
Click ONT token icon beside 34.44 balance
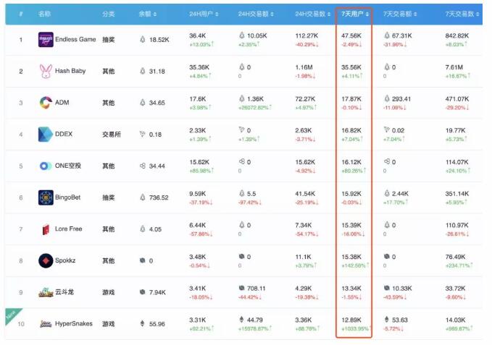[x=143, y=166]
